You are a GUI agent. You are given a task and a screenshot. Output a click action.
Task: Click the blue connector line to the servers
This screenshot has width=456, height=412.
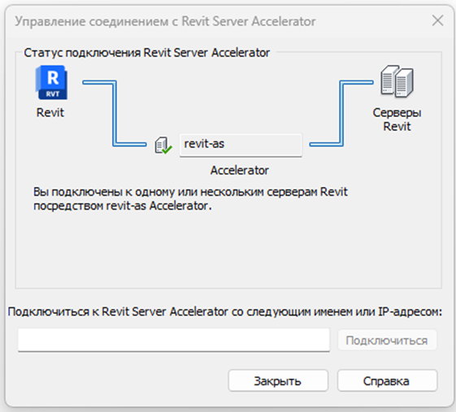341,114
